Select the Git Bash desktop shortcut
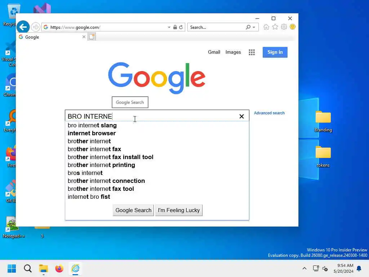The image size is (369, 277). [x=10, y=192]
